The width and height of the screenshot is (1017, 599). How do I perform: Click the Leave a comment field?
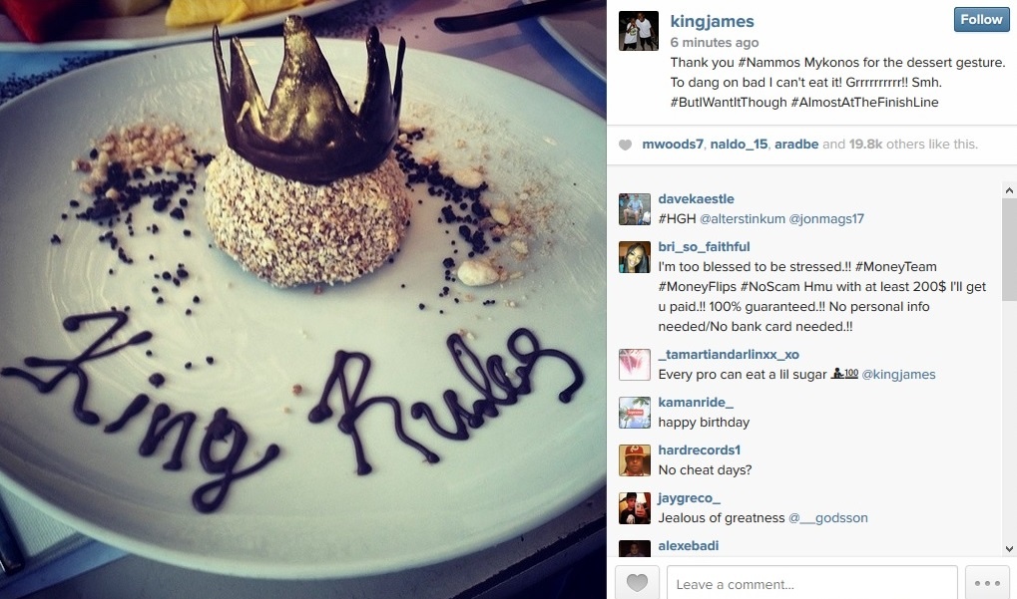pyautogui.click(x=811, y=583)
